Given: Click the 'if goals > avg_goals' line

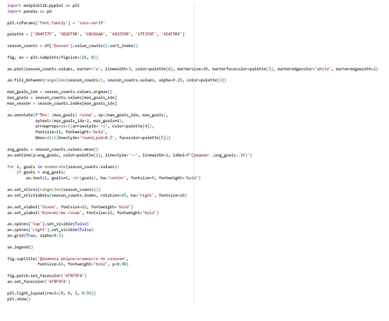Looking at the screenshot, I should tap(41, 172).
